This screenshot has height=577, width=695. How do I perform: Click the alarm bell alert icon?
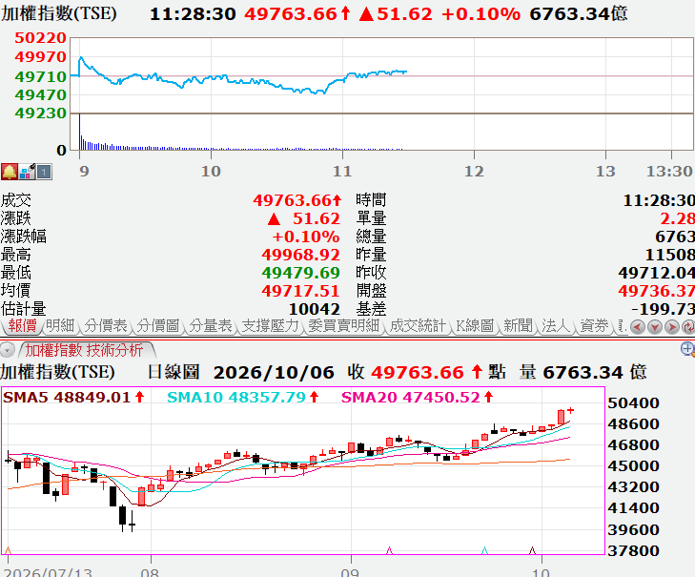[x=9, y=172]
